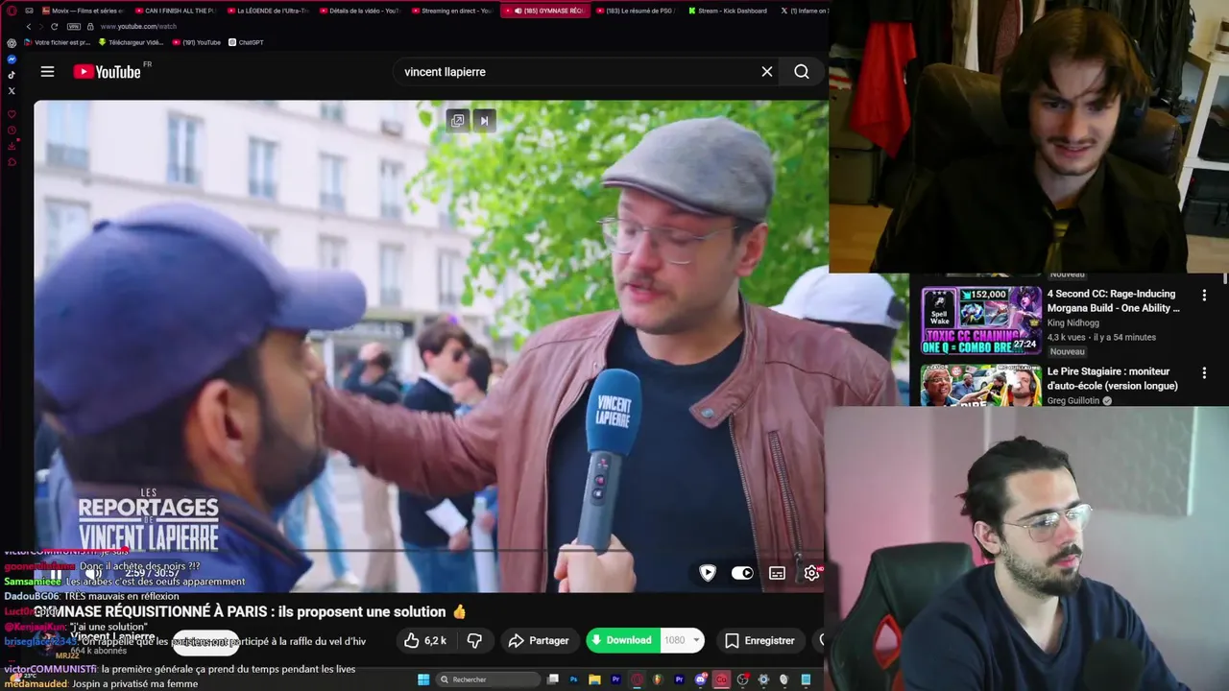Click the taskbar Rechercher search box
Screen dimensions: 1229x691
coord(488,679)
